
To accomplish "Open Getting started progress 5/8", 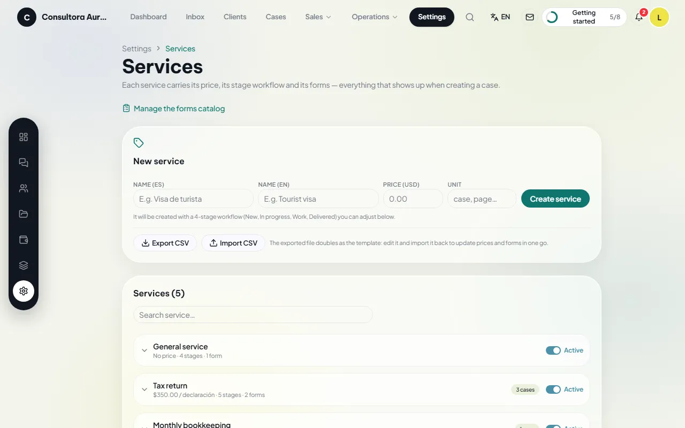I will pyautogui.click(x=584, y=17).
